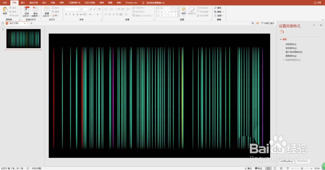
Task: Toggle Hide background graphics checkbox
Action: tap(284, 60)
